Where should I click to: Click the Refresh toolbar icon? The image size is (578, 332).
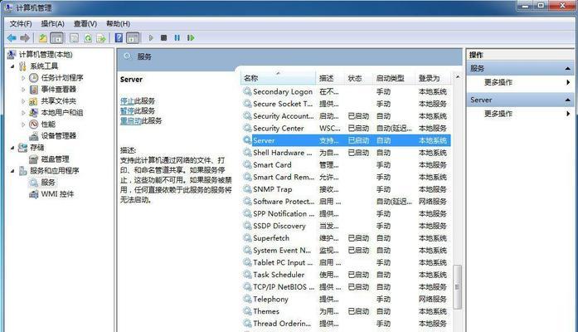pyautogui.click(x=87, y=38)
